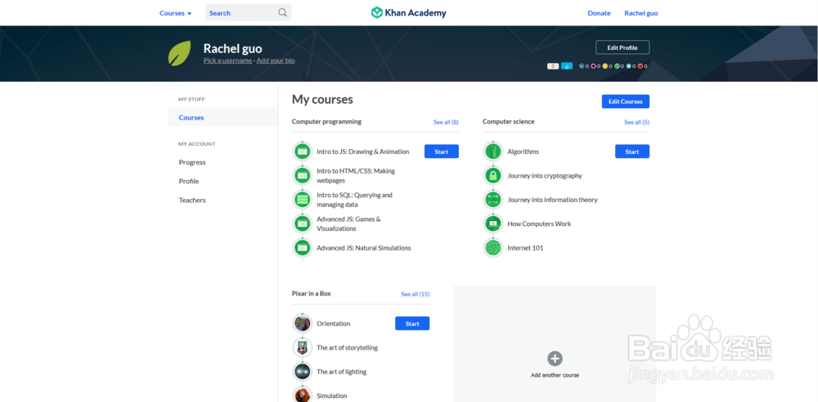
Task: Click the Orientation thumbnail icon
Action: point(302,323)
